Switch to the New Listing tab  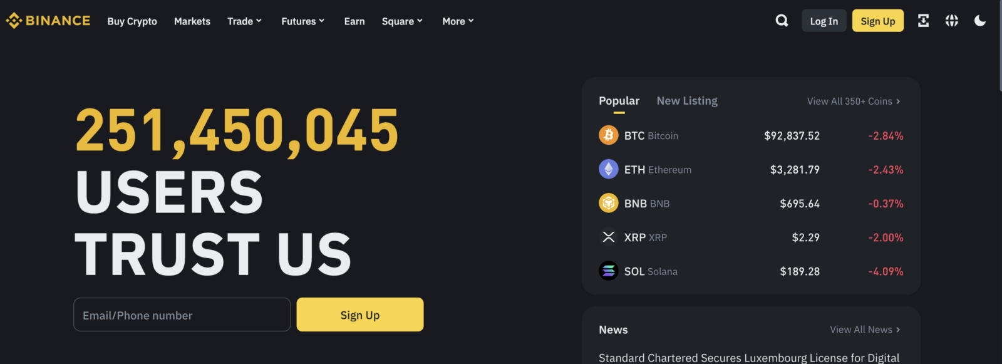click(686, 100)
